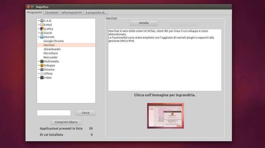Focus the search text field

tap(54, 113)
